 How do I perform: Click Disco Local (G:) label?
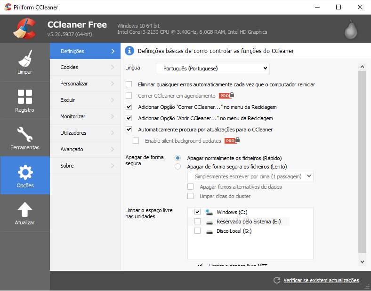point(234,231)
